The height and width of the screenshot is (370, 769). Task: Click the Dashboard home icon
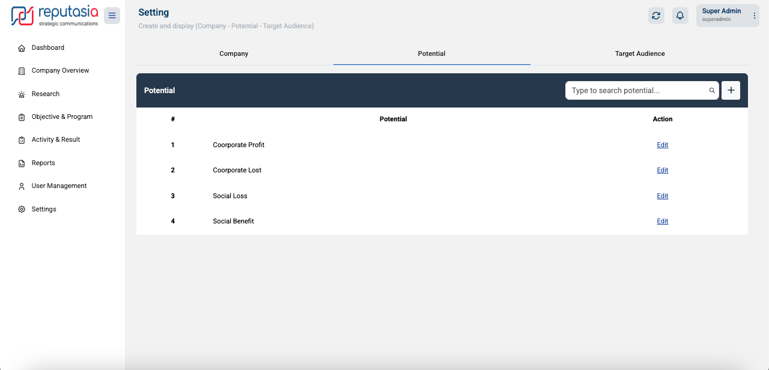tap(22, 48)
